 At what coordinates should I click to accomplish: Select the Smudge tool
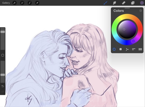(114, 3)
